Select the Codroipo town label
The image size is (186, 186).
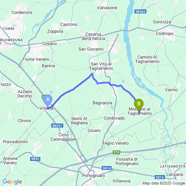(x=165, y=33)
